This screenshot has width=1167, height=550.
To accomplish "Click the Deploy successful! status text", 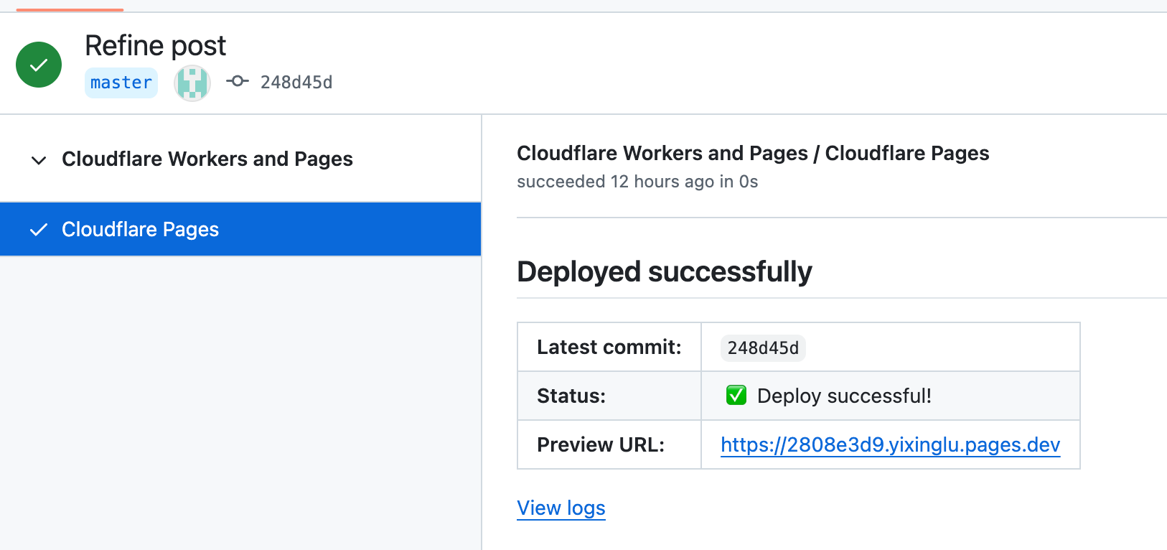I will 844,396.
